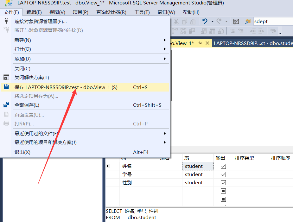
Task: Open the Activity Monitor toolbar icon
Action: [x=236, y=22]
